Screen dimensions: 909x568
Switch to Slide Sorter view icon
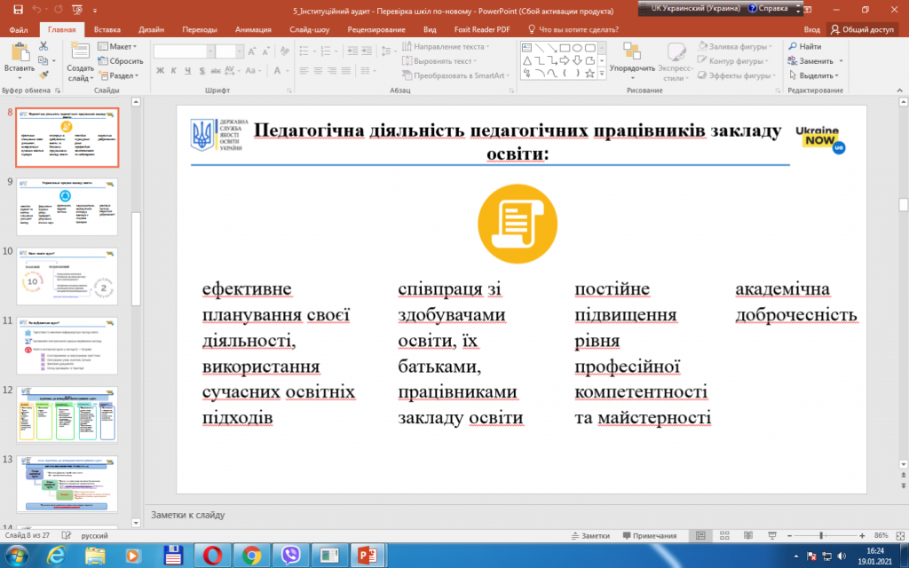(724, 536)
